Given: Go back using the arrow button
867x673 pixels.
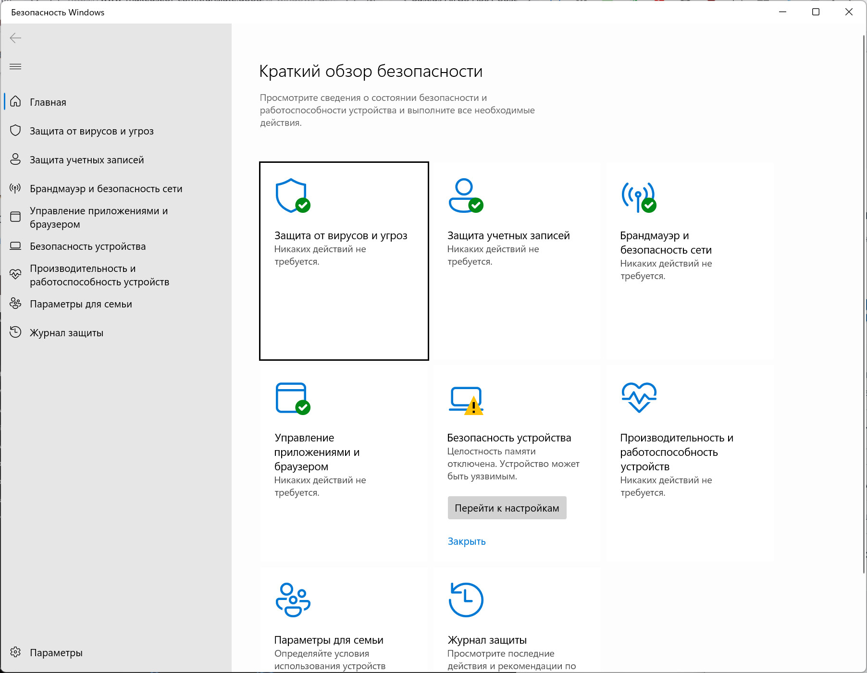Looking at the screenshot, I should point(15,38).
